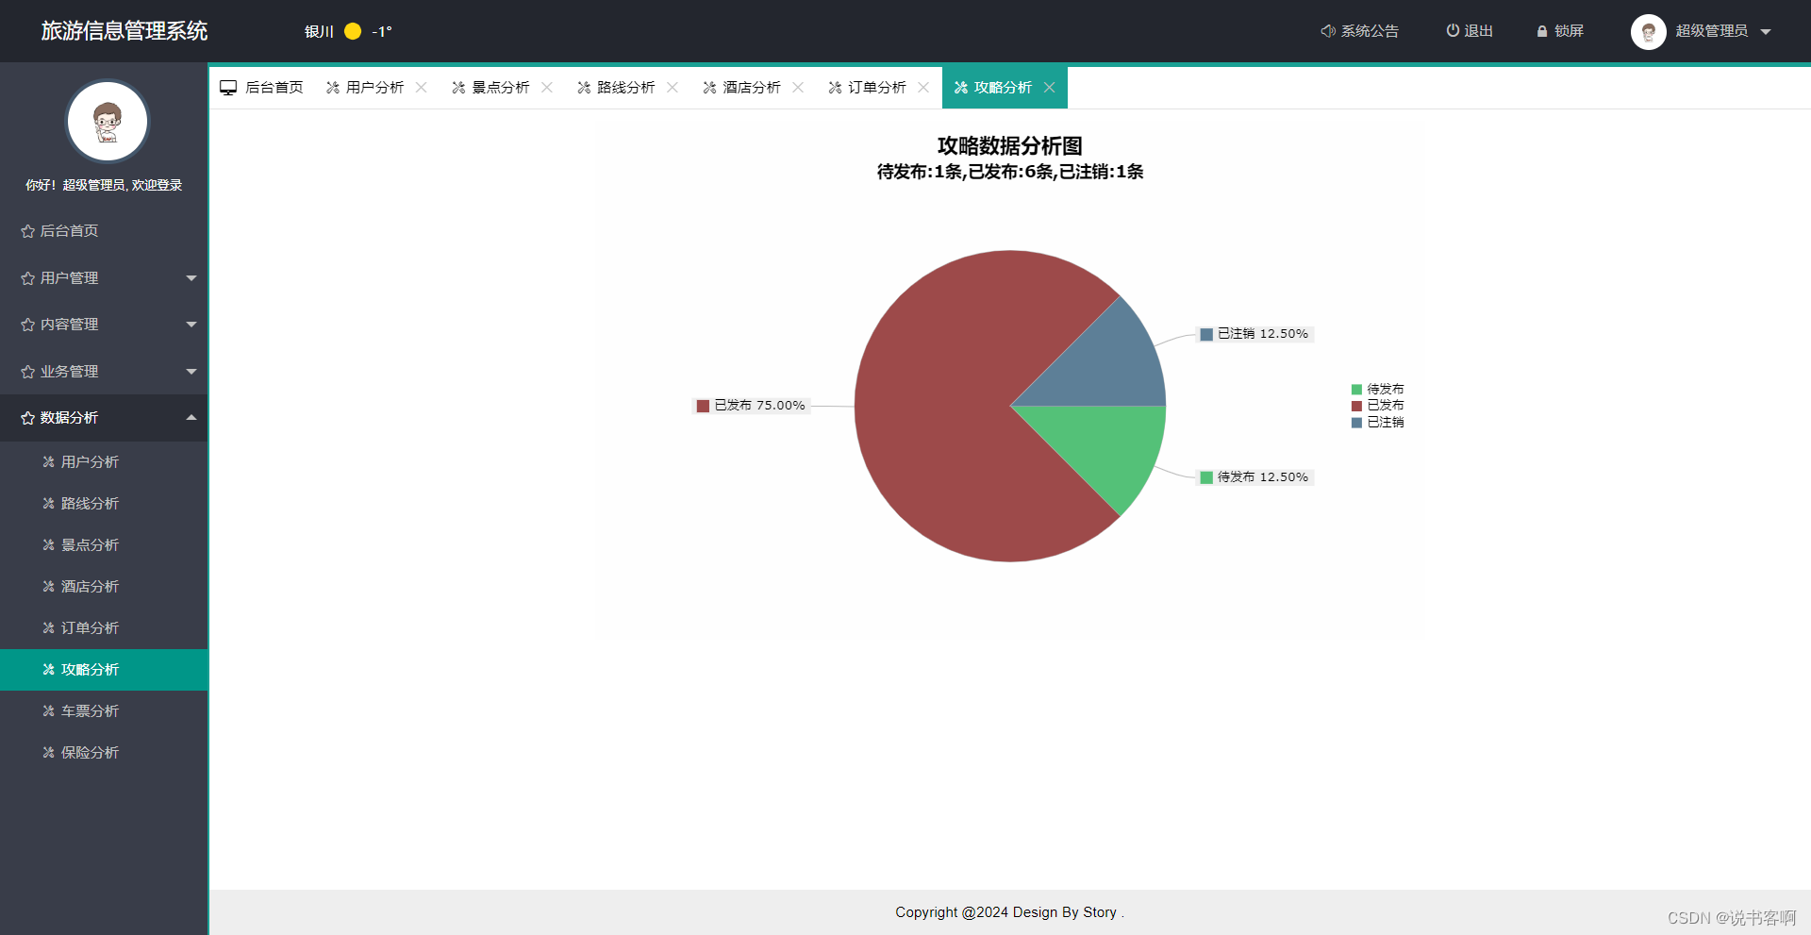
Task: Select 攻略分析 in the sidebar
Action: click(104, 670)
